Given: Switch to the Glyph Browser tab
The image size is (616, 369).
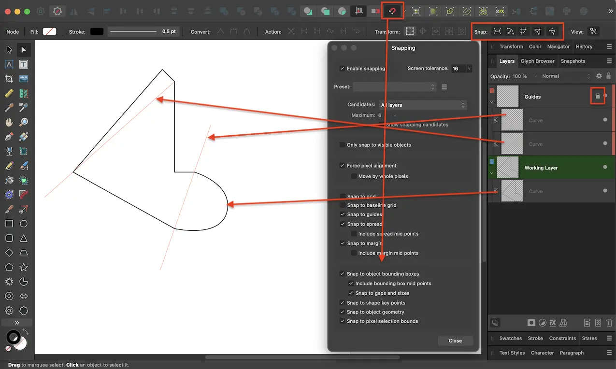Looking at the screenshot, I should point(537,61).
